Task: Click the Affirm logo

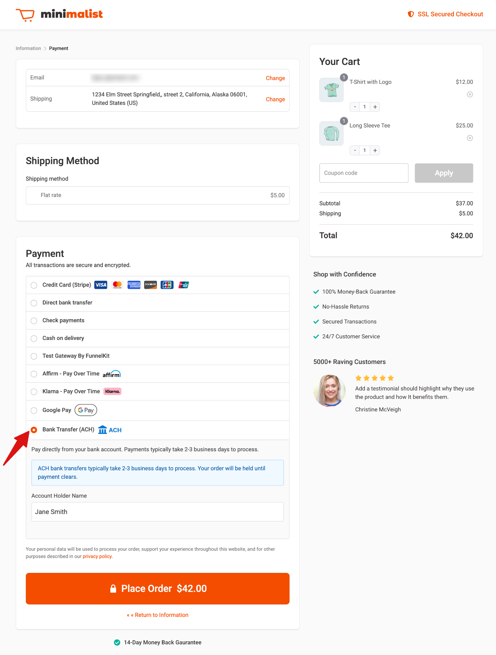Action: click(112, 374)
